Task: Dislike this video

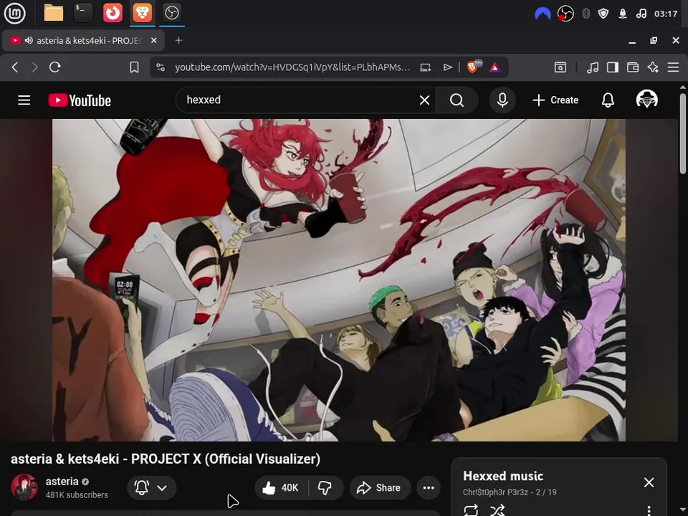Action: [325, 487]
